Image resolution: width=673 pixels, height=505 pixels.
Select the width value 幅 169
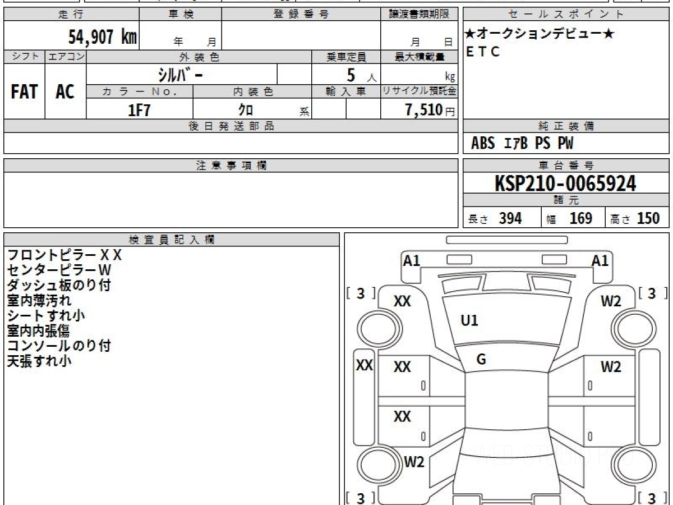[569, 218]
